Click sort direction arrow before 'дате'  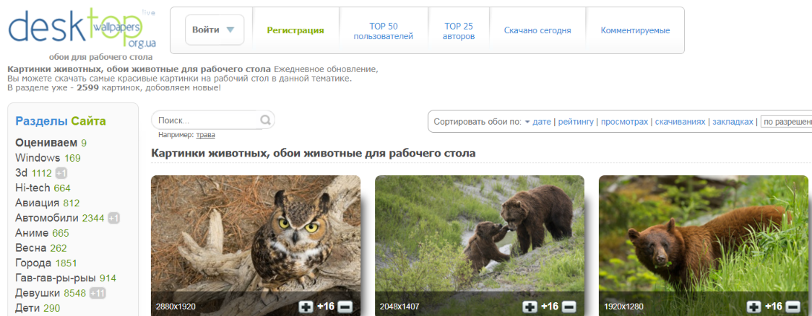tap(527, 122)
